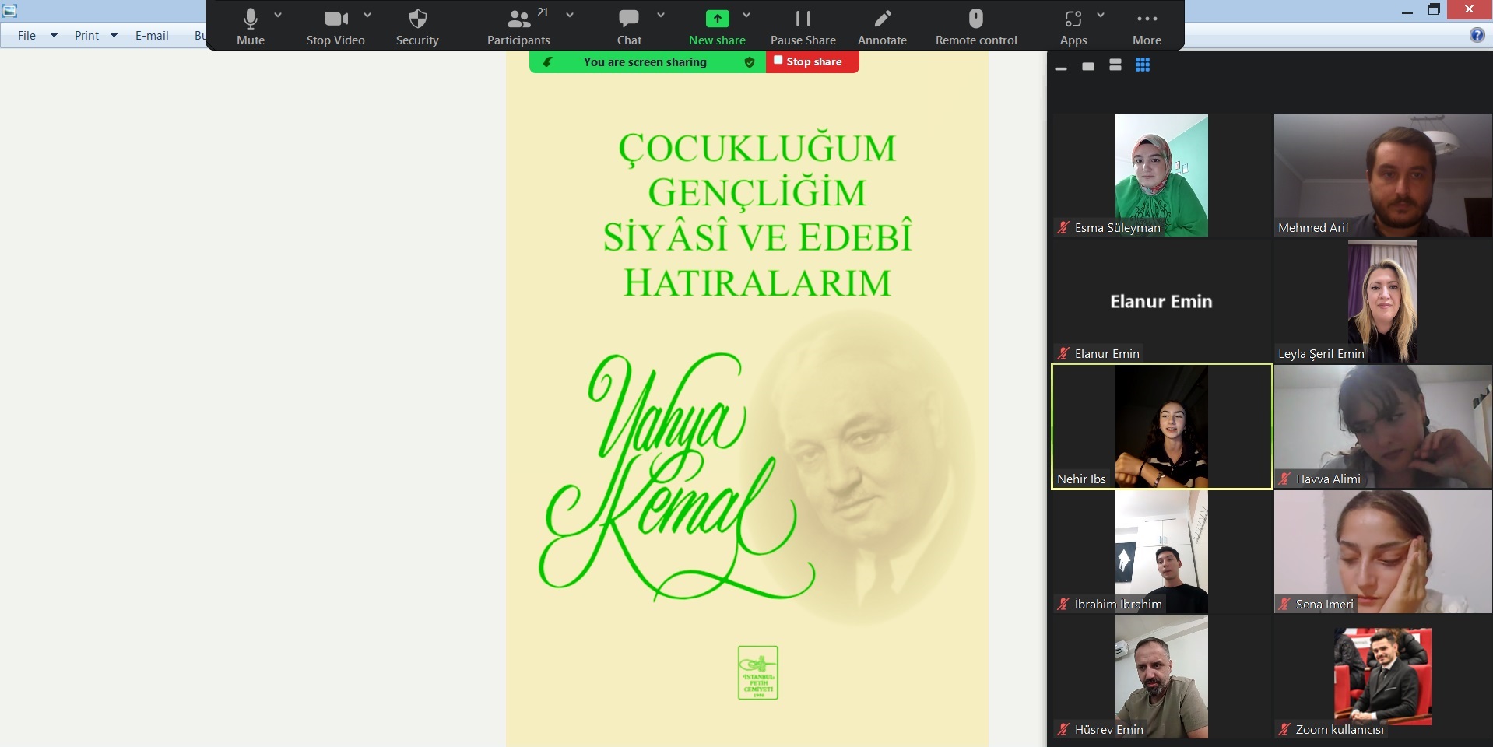Image resolution: width=1493 pixels, height=747 pixels.
Task: Expand the New share options arrow
Action: [x=746, y=16]
